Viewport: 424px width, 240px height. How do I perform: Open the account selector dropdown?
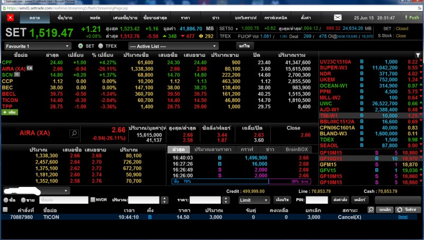[x=37, y=191]
